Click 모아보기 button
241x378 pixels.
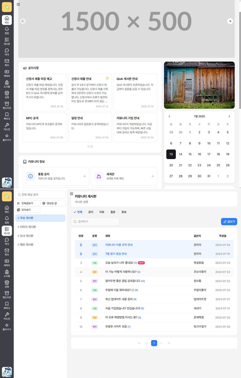(x=28, y=210)
